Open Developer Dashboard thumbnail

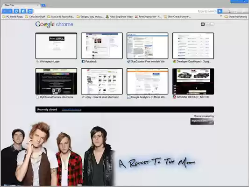[x=193, y=46]
